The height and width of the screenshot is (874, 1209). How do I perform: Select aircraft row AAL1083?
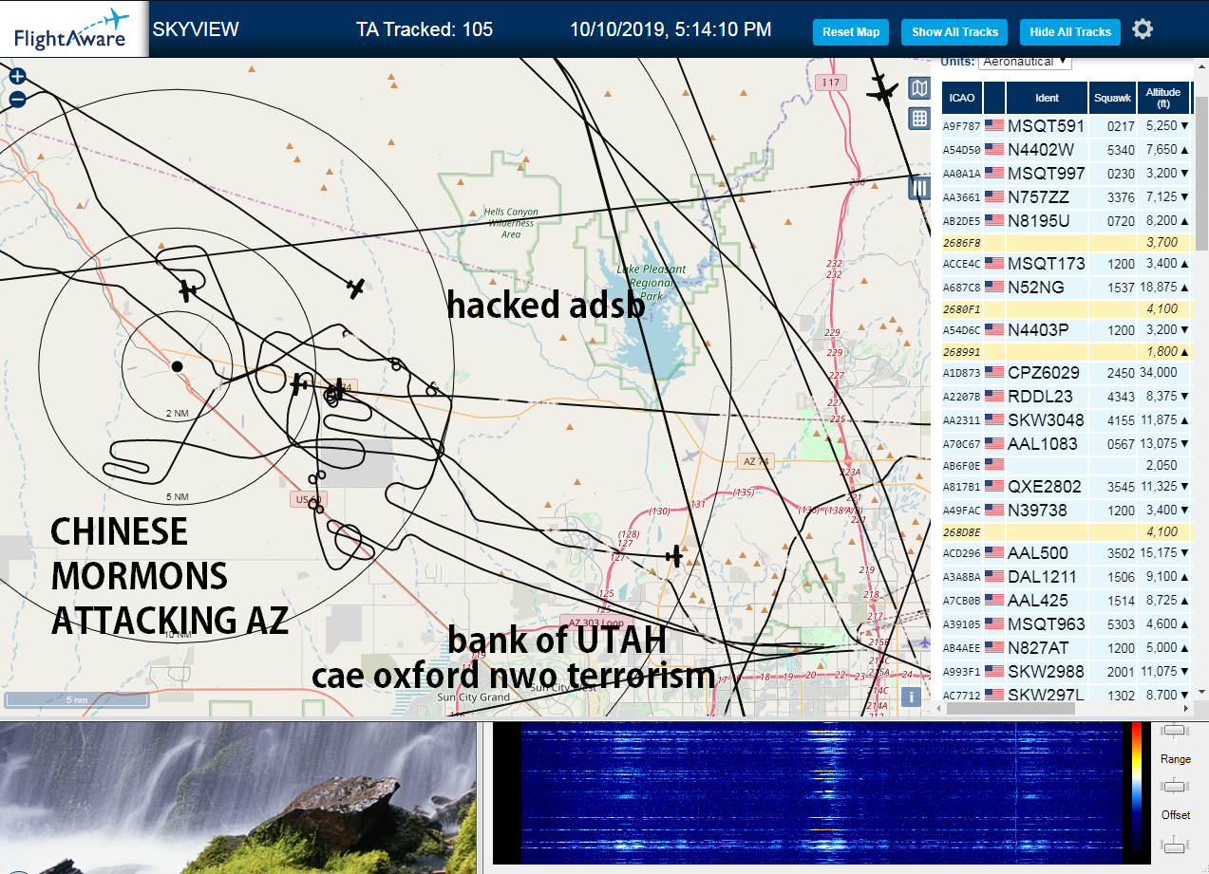[1066, 443]
